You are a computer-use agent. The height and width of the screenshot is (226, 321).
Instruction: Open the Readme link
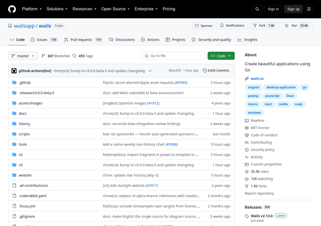[255, 121]
